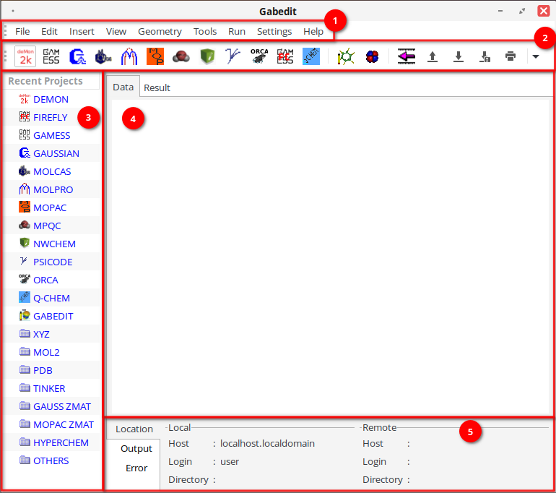Expand the HYPERCHEM folder item
Viewport: 556px width, 493px height.
click(x=61, y=442)
